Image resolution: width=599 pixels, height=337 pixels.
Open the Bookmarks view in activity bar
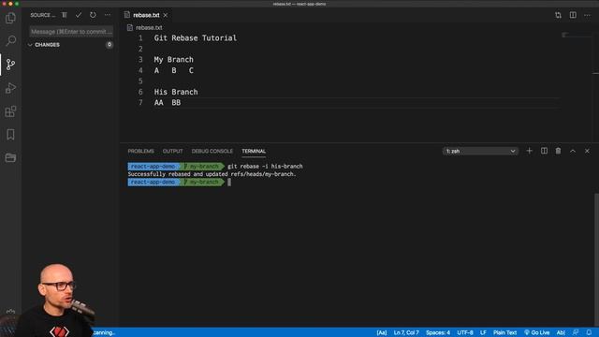[10, 135]
